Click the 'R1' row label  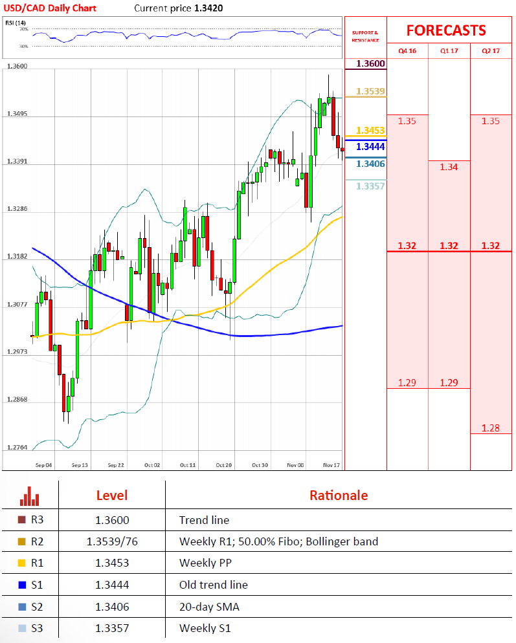[37, 563]
